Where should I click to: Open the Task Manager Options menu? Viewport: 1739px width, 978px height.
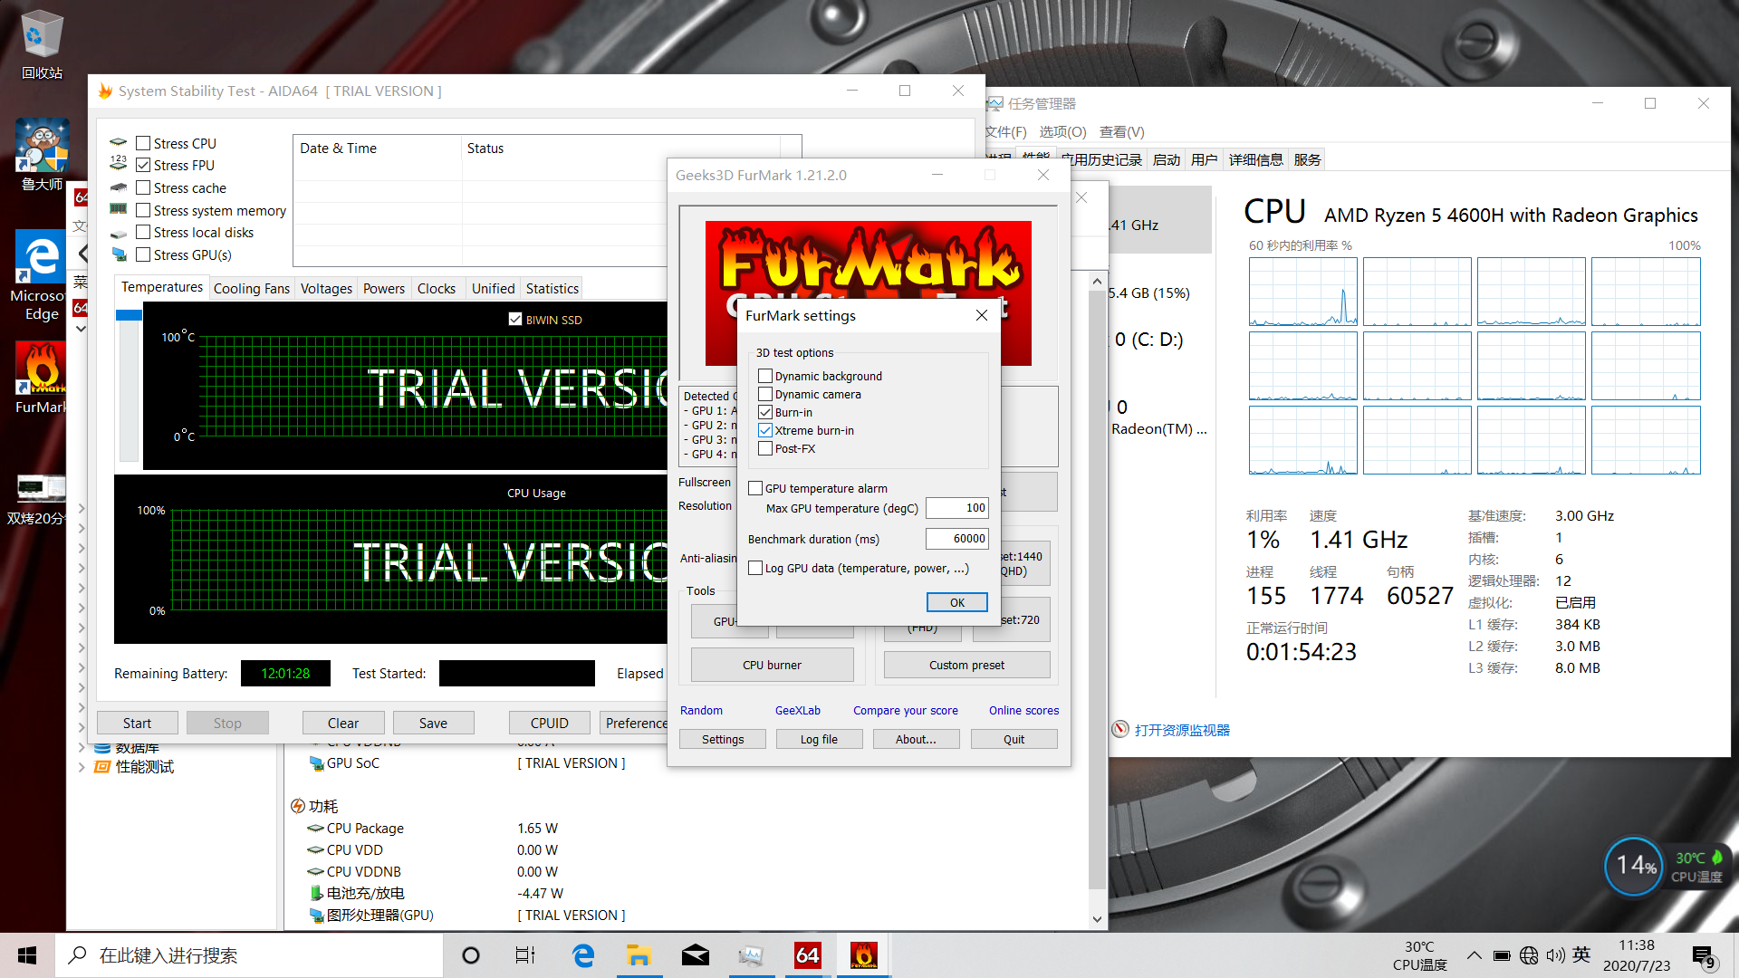(x=1062, y=131)
